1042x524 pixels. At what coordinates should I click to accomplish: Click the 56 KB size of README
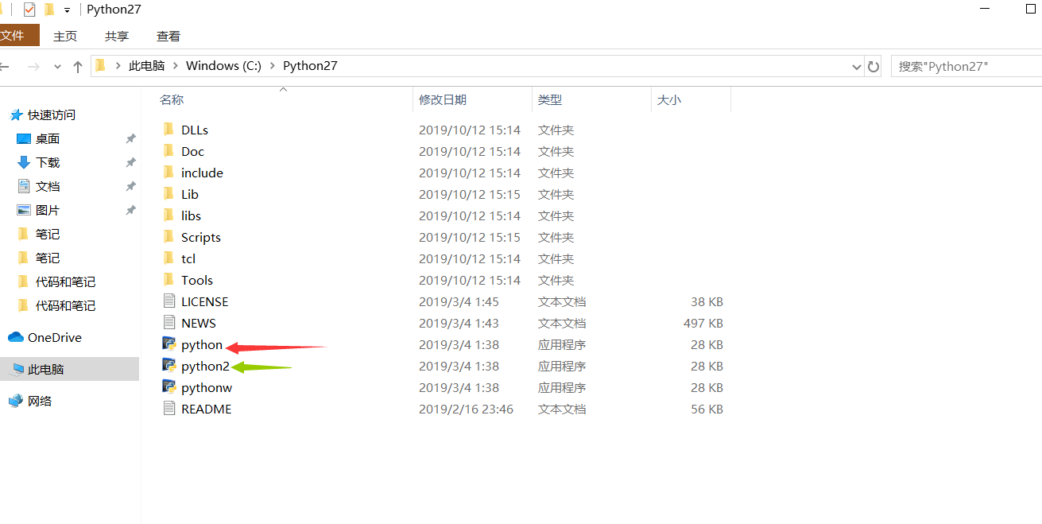[x=707, y=409]
